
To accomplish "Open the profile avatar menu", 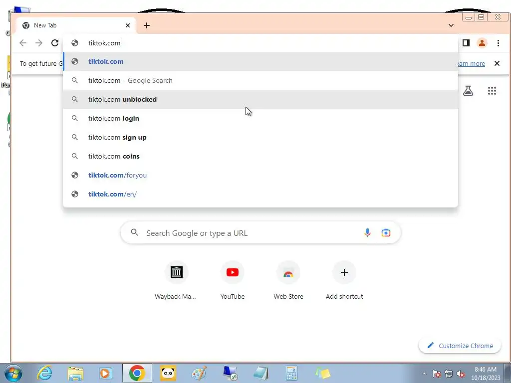I will point(482,43).
